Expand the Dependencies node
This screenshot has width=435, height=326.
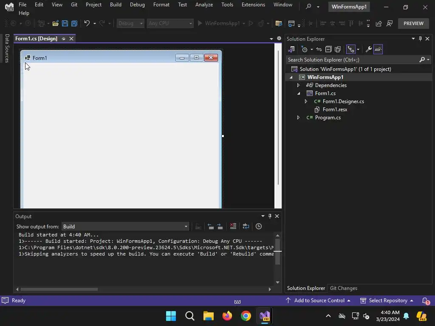click(x=298, y=85)
